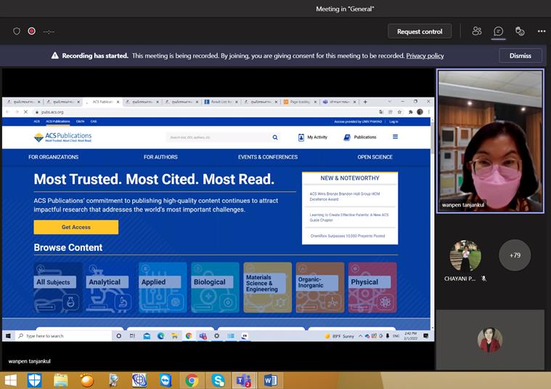Click the ACS Publications logo
Image resolution: width=551 pixels, height=389 pixels.
click(63, 137)
